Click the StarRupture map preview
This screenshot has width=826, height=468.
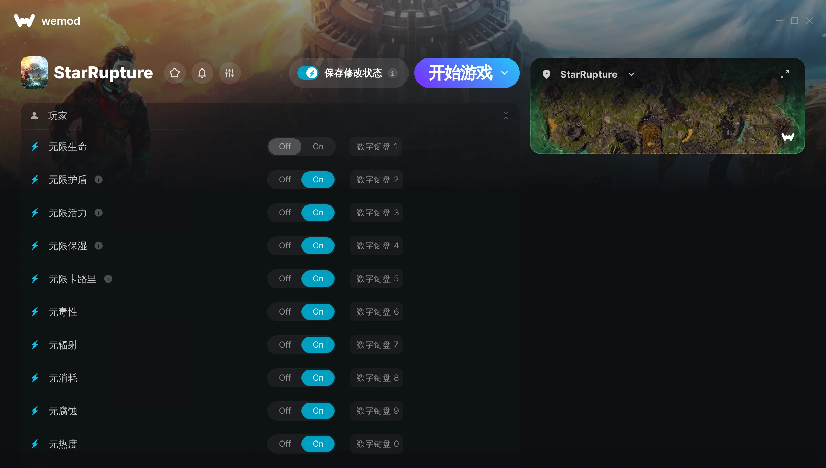click(668, 117)
